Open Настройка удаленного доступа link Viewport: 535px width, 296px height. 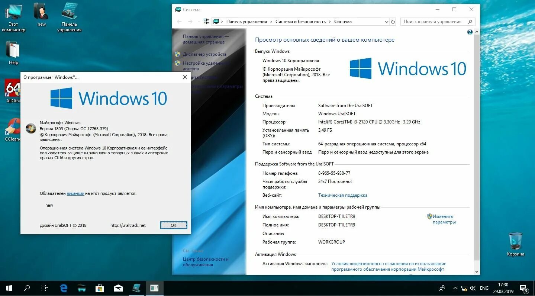tap(206, 66)
